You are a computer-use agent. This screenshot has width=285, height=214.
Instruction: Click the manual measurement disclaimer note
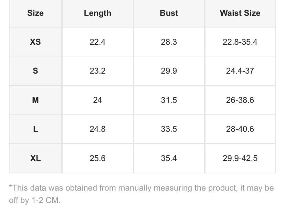pos(141,194)
